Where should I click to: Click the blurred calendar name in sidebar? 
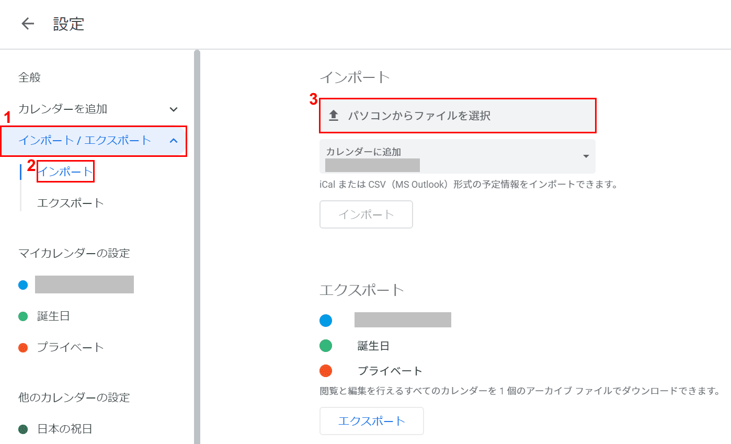(84, 284)
